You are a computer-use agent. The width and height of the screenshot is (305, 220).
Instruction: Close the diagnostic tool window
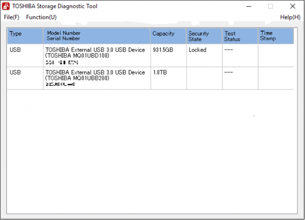pos(293,6)
